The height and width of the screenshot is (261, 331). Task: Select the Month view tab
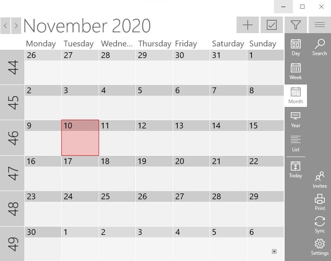(295, 95)
